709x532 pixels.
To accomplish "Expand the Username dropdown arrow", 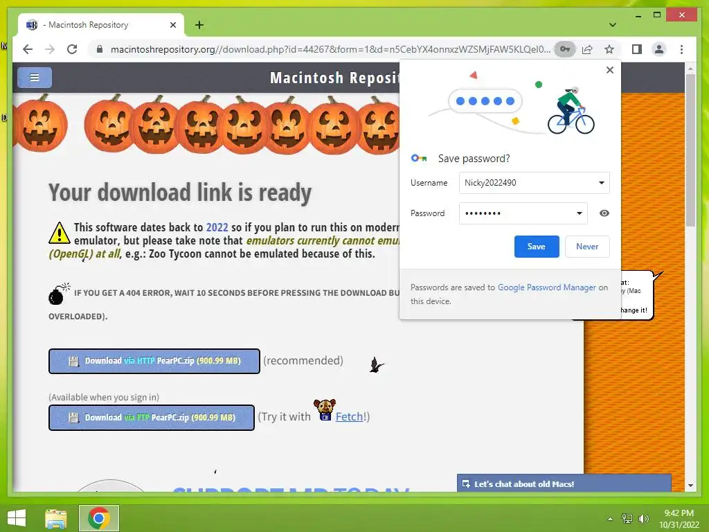I will [602, 183].
